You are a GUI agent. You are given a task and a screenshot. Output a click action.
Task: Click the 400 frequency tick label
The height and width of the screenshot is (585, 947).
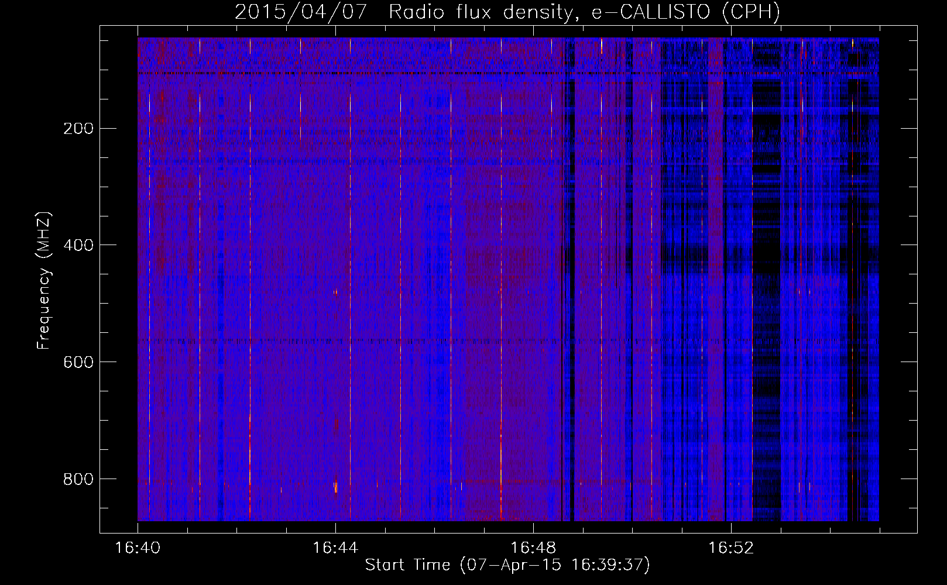(x=78, y=245)
